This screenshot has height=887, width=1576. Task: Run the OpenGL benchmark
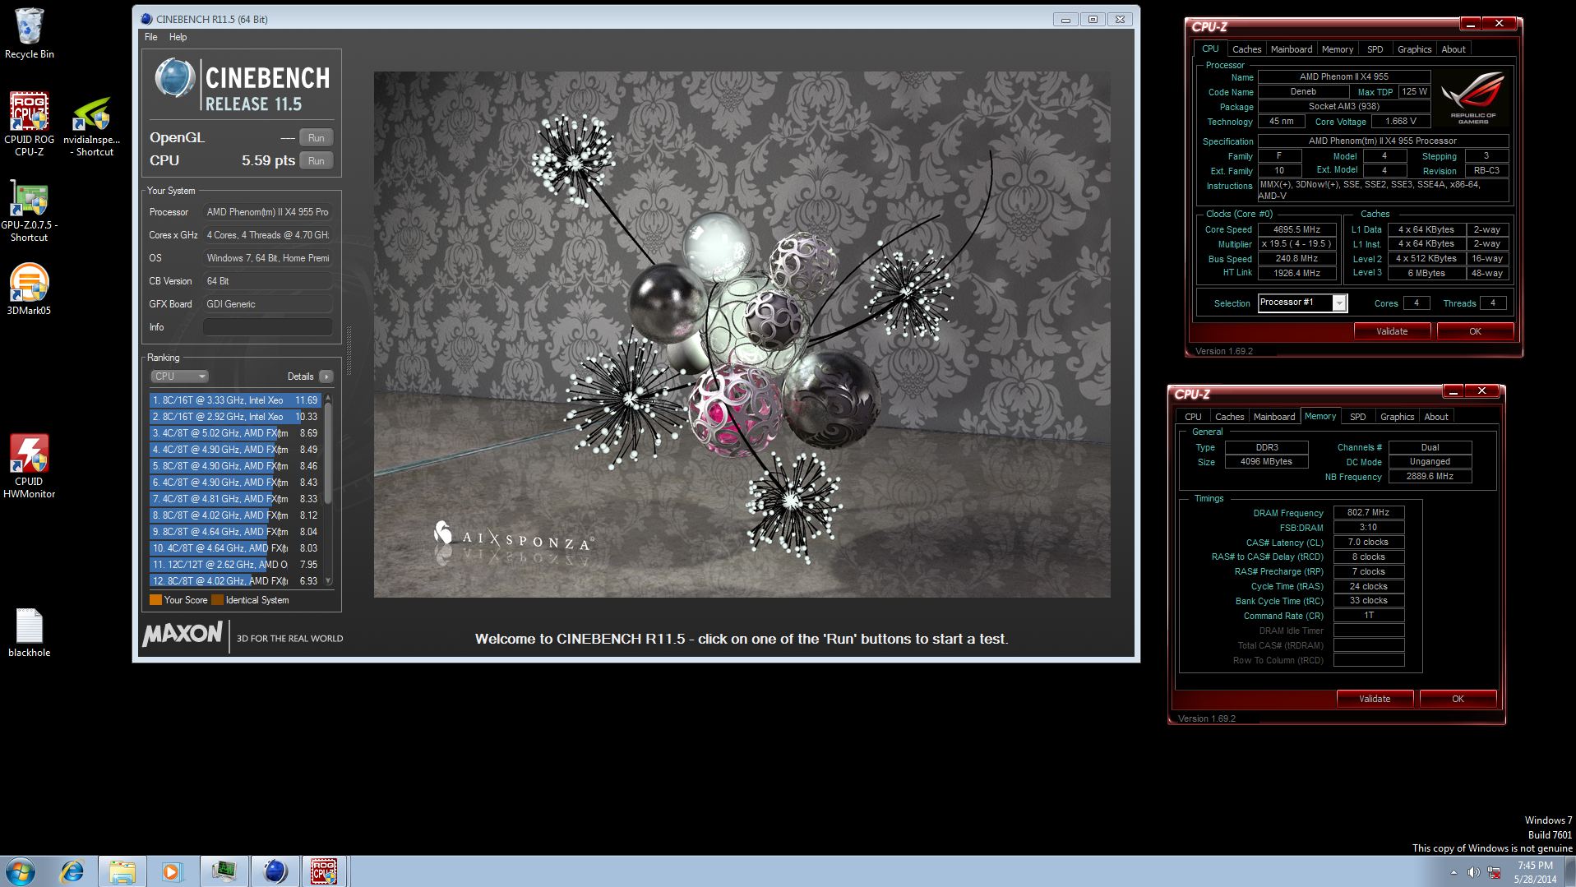[317, 137]
